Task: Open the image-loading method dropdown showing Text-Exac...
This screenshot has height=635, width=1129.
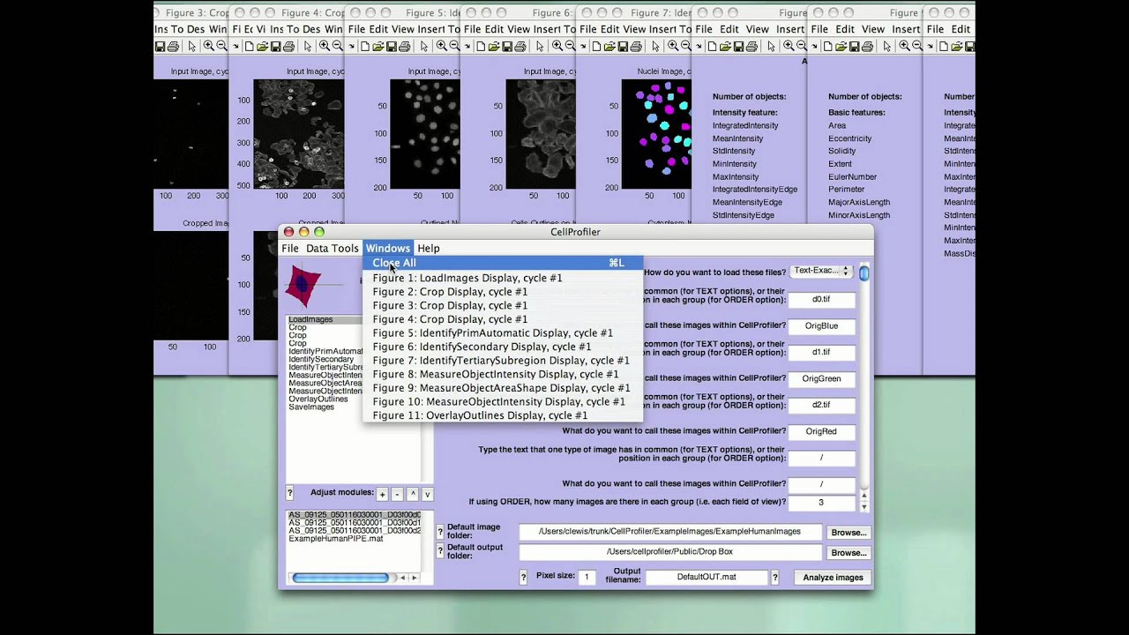Action: 821,271
